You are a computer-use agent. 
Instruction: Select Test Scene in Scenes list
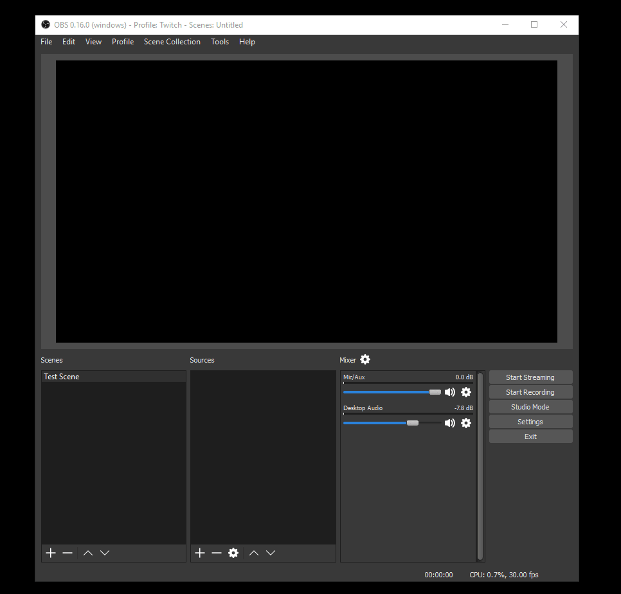coord(114,377)
